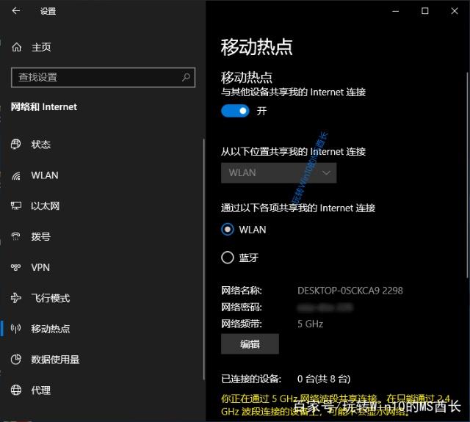Click network name DESKTOP-0SCKCA9 2298
Image resolution: width=470 pixels, height=422 pixels.
350,291
